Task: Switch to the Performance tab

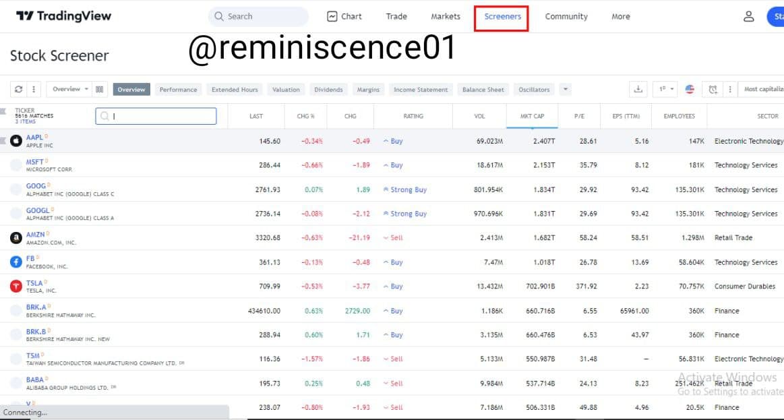Action: pyautogui.click(x=178, y=90)
